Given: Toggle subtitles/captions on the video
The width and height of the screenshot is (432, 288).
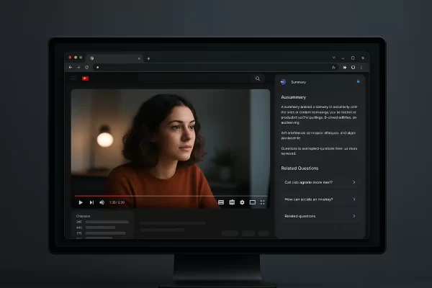Looking at the screenshot, I should tap(221, 202).
